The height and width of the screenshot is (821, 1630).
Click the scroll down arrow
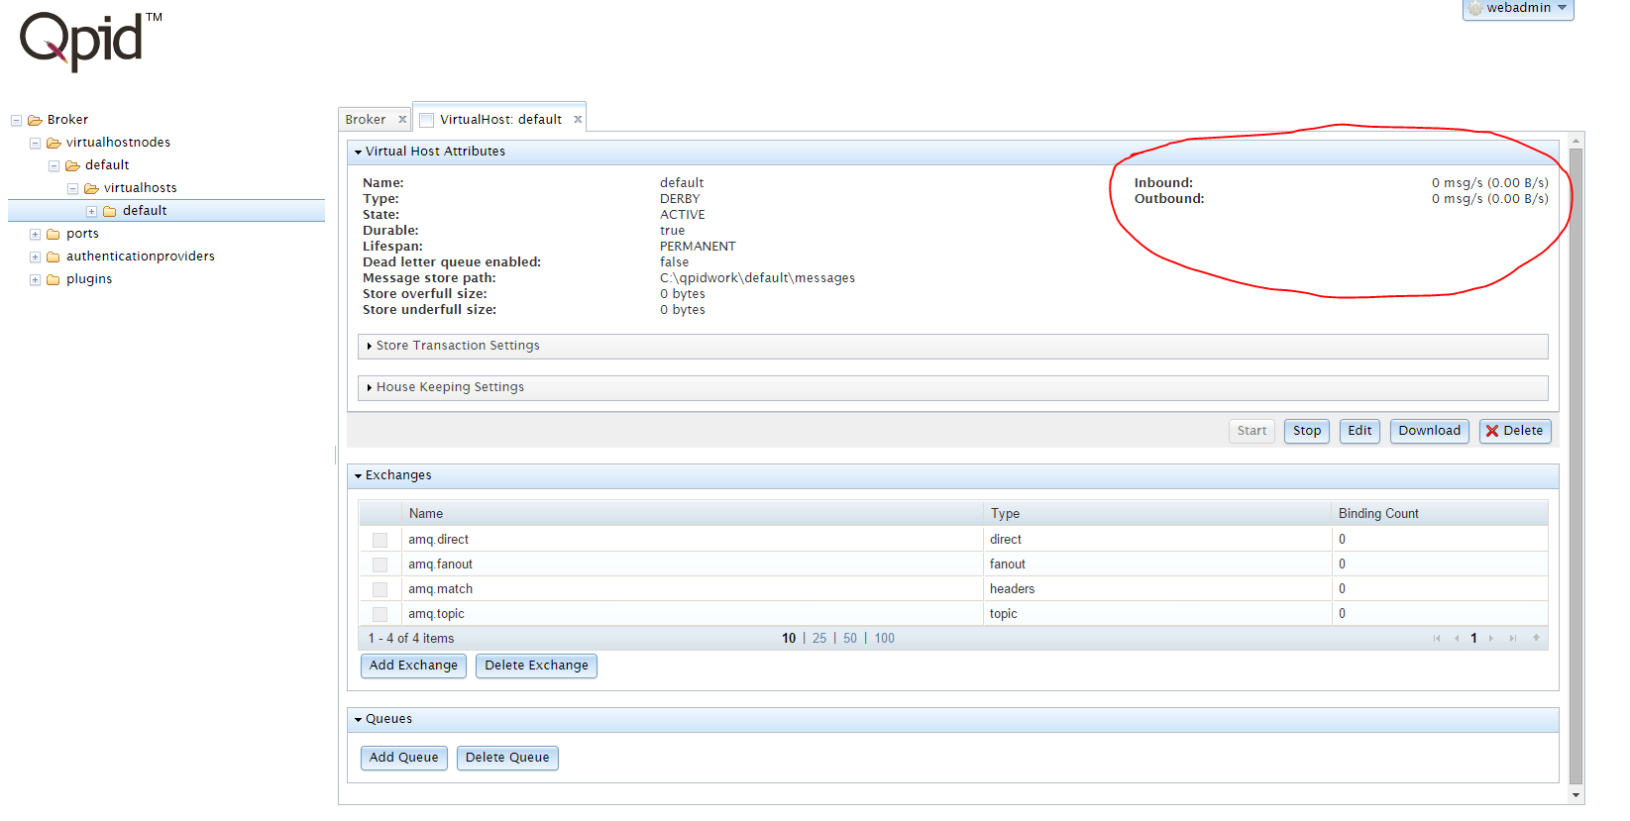(x=1576, y=795)
